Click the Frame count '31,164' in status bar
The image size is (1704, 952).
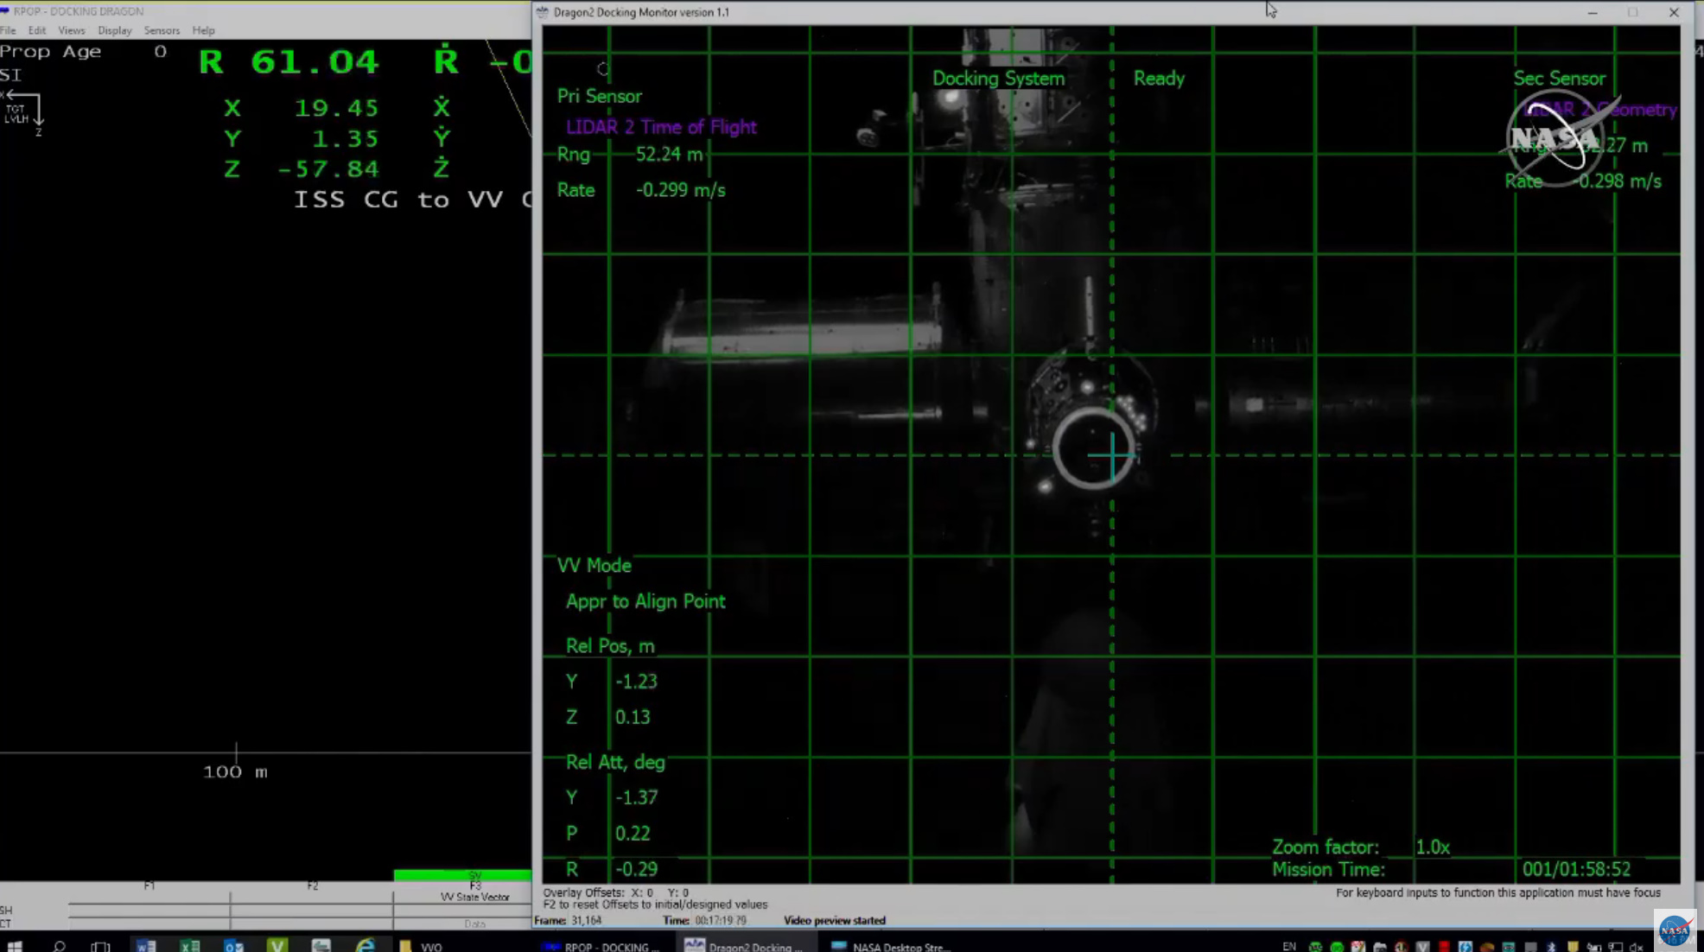click(586, 921)
